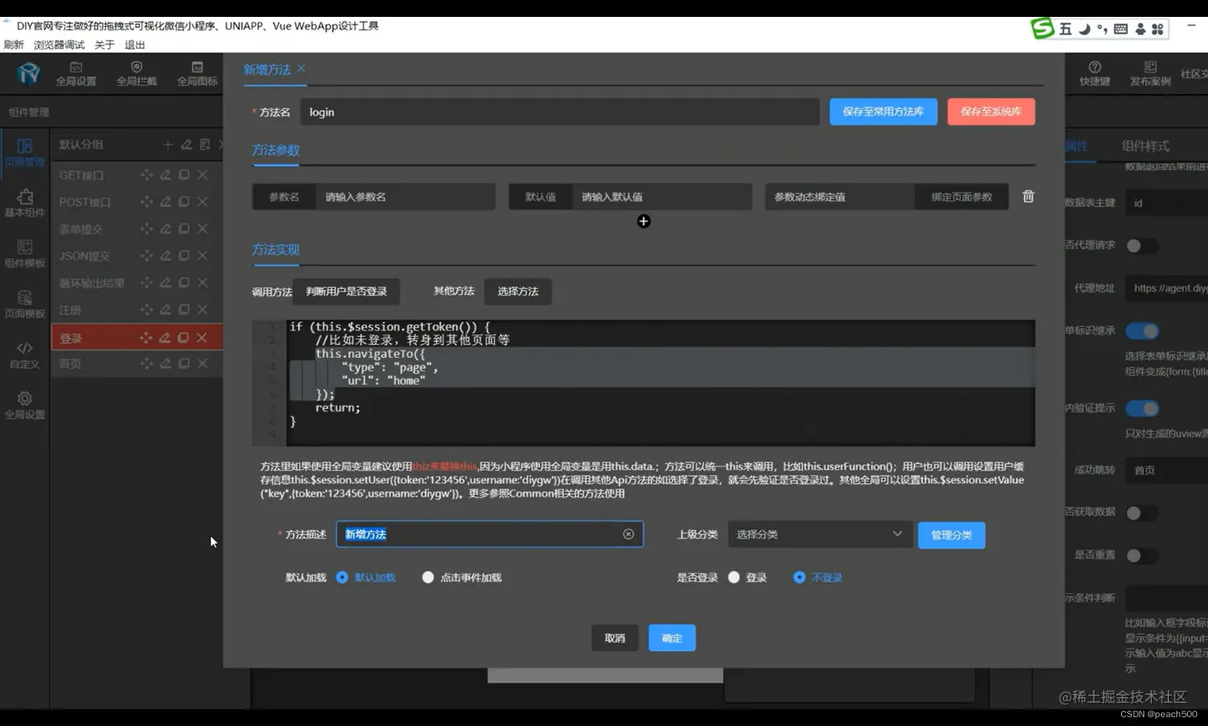Open 发布案例 toolbar icon

(1150, 73)
